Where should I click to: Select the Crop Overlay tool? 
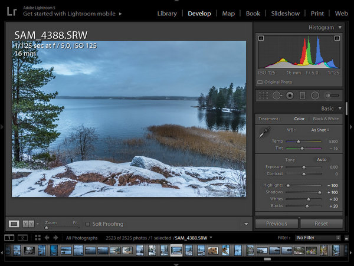tap(263, 95)
